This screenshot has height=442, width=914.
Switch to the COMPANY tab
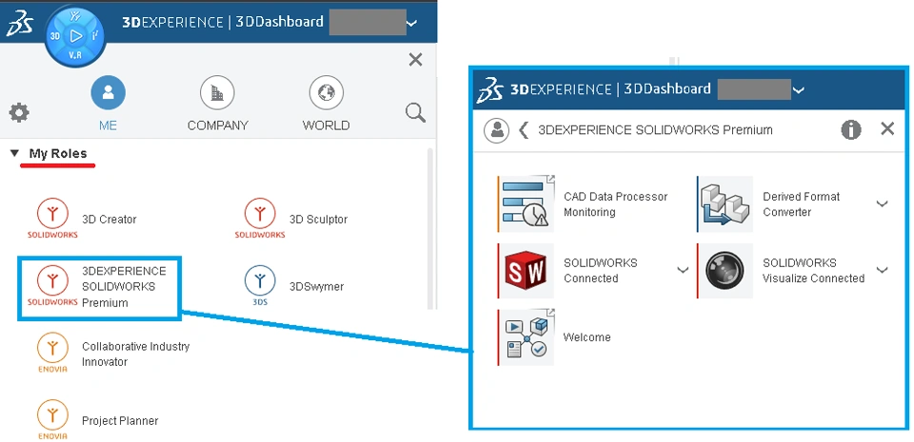coord(217,93)
